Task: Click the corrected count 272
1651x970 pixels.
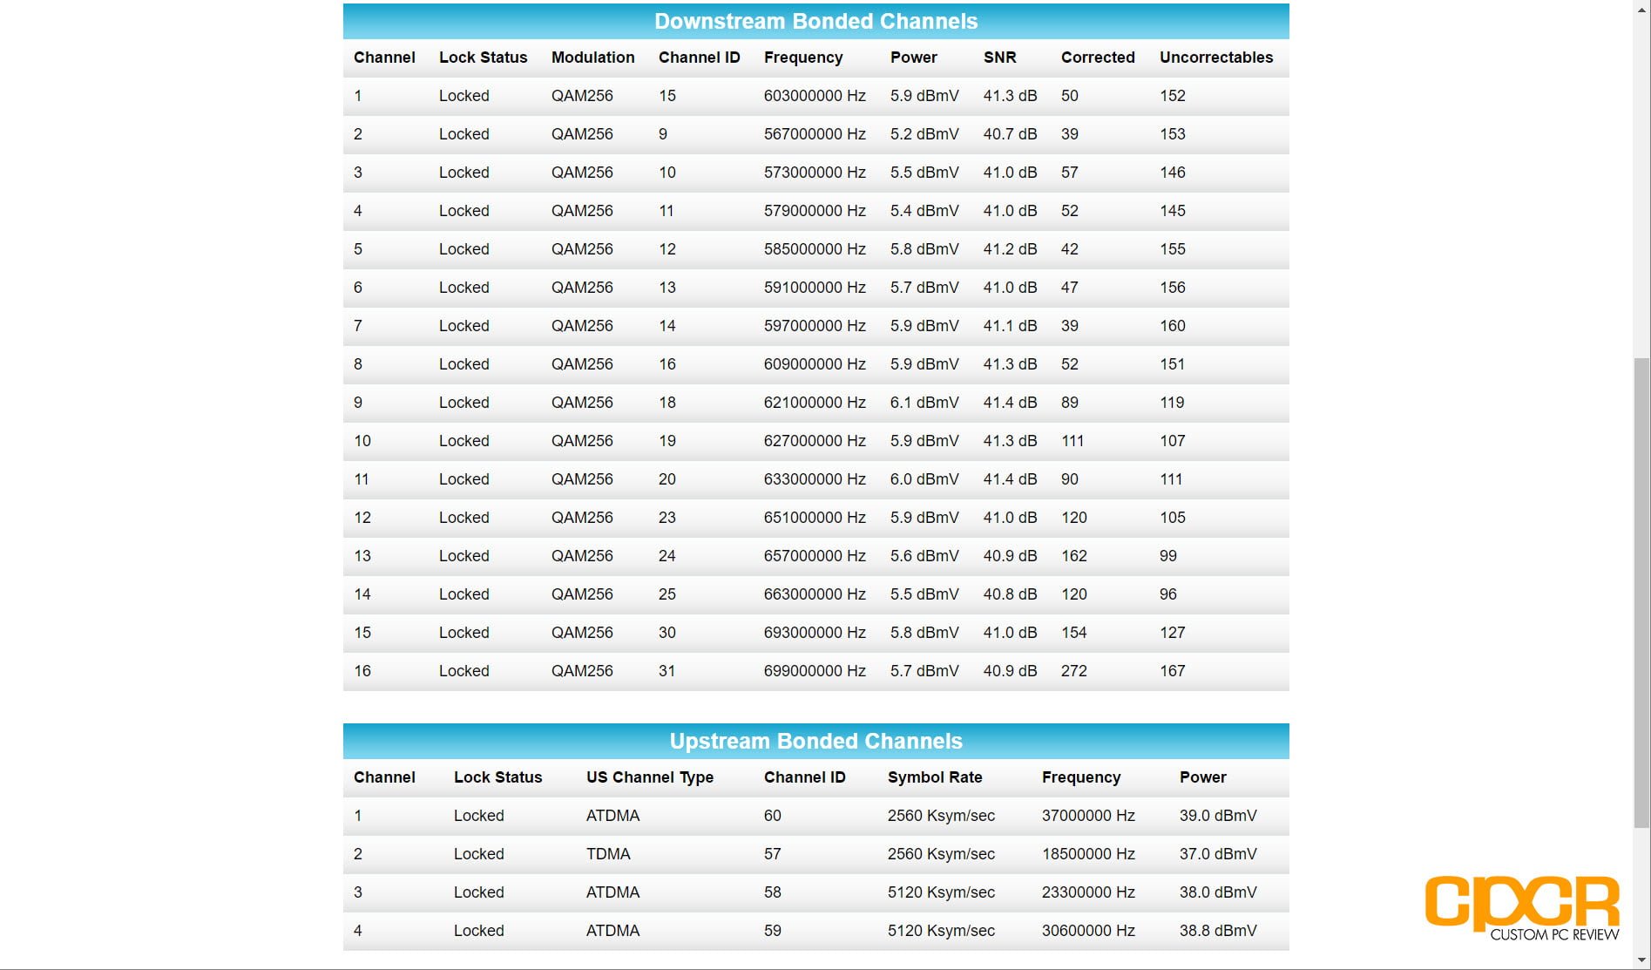Action: pos(1074,671)
